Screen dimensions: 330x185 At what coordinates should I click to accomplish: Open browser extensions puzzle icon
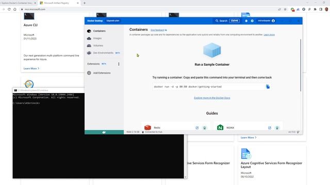tap(315, 9)
